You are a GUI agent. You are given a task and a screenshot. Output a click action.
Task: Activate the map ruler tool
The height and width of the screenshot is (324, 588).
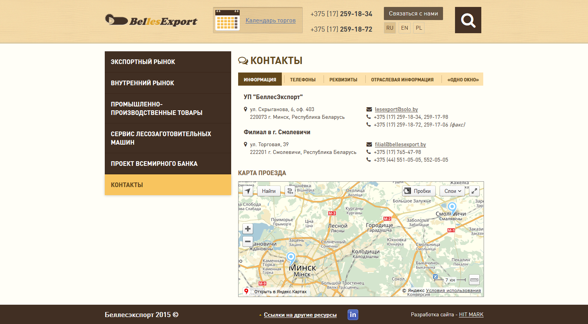click(x=474, y=280)
